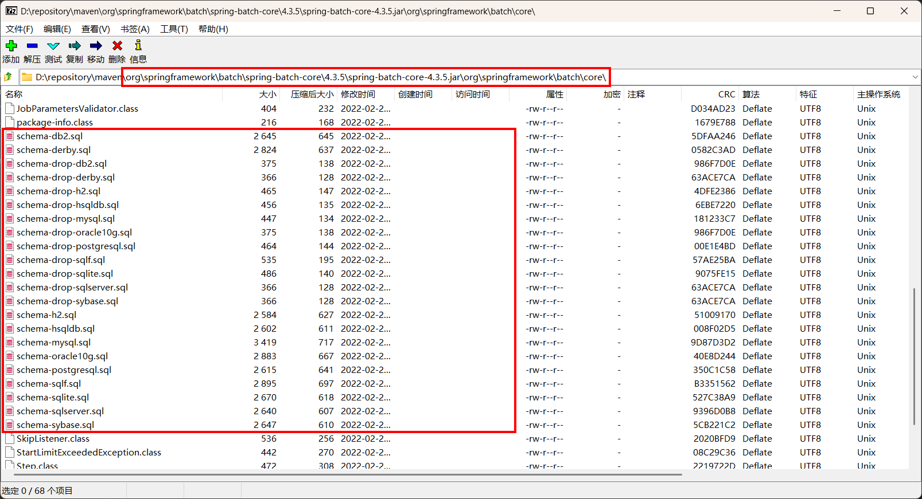The image size is (922, 499).
Task: Click the Copy (复制) toolbar icon
Action: [75, 46]
